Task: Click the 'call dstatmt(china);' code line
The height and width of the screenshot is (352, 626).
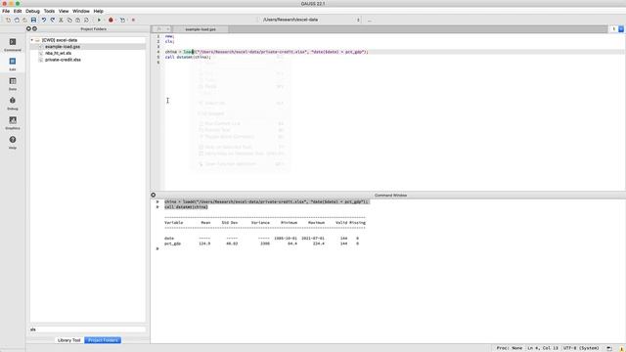Action: point(188,57)
